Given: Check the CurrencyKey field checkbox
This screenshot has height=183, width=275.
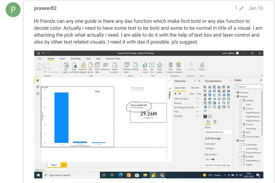Looking at the screenshot, I should tap(240, 145).
